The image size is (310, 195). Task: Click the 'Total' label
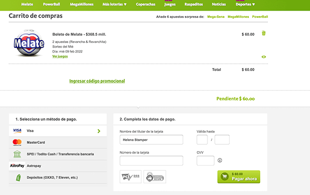(x=217, y=70)
